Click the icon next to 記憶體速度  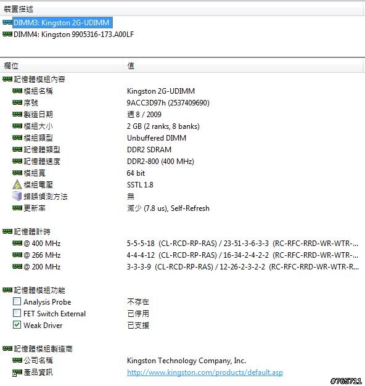pyautogui.click(x=17, y=161)
